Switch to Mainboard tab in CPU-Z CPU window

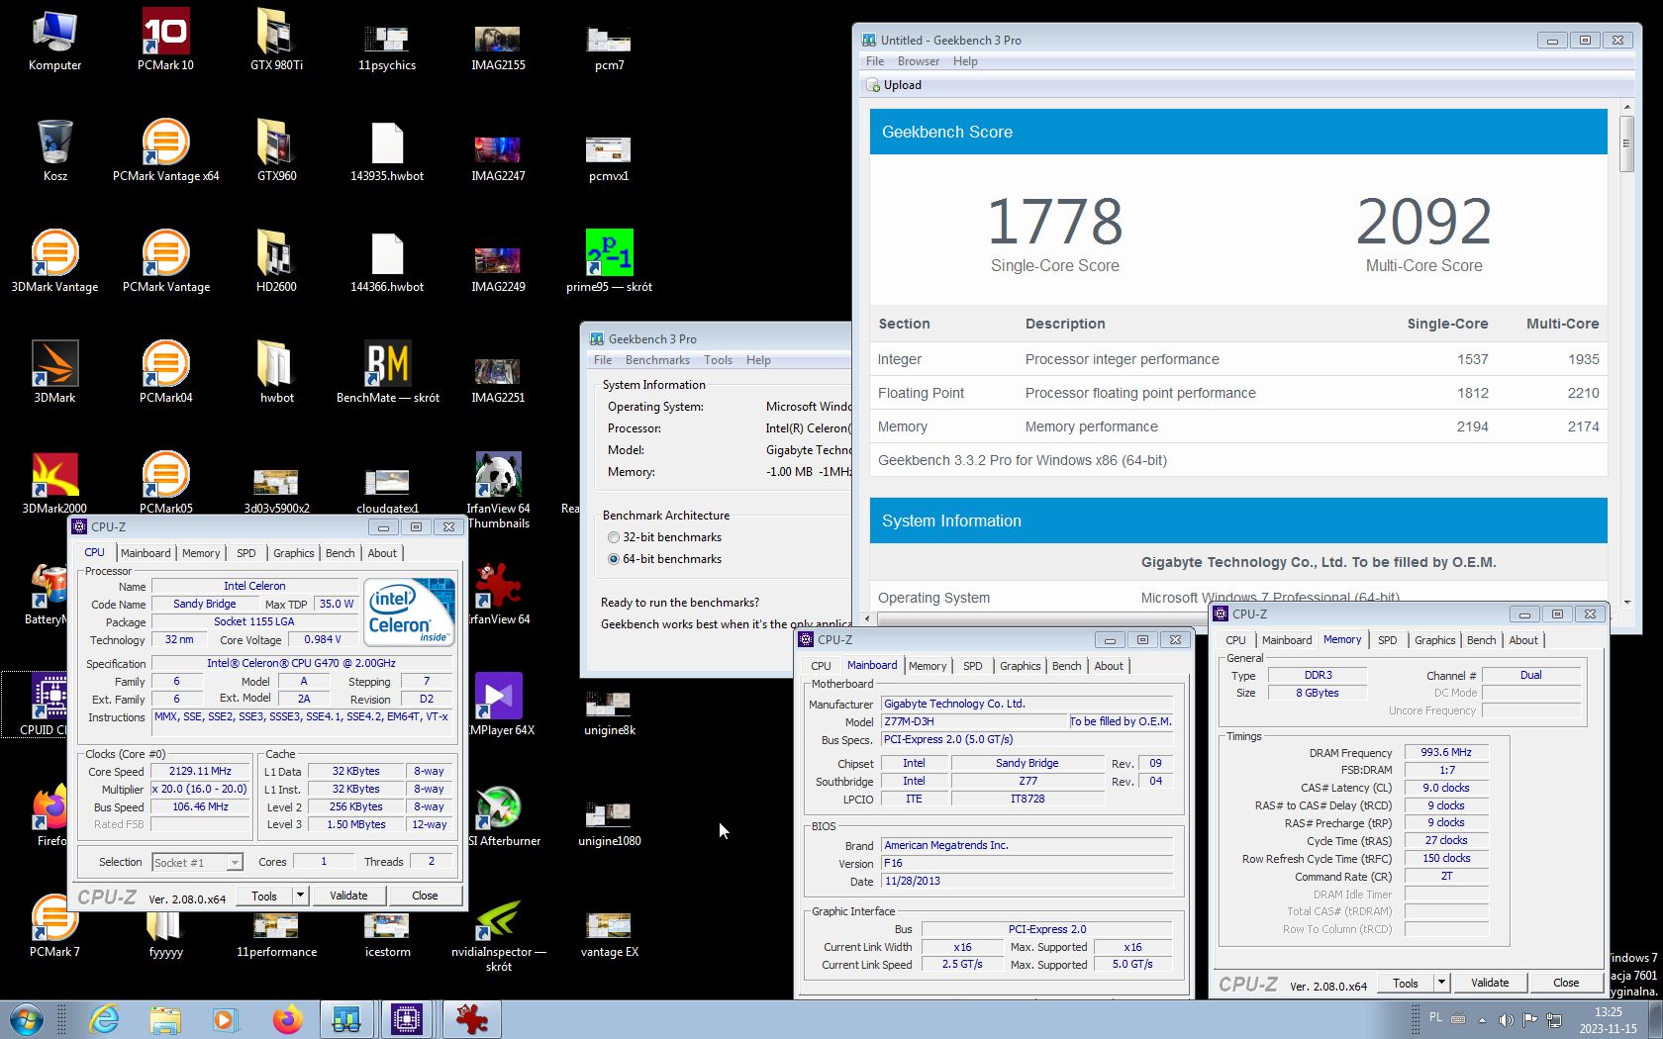[x=146, y=553]
